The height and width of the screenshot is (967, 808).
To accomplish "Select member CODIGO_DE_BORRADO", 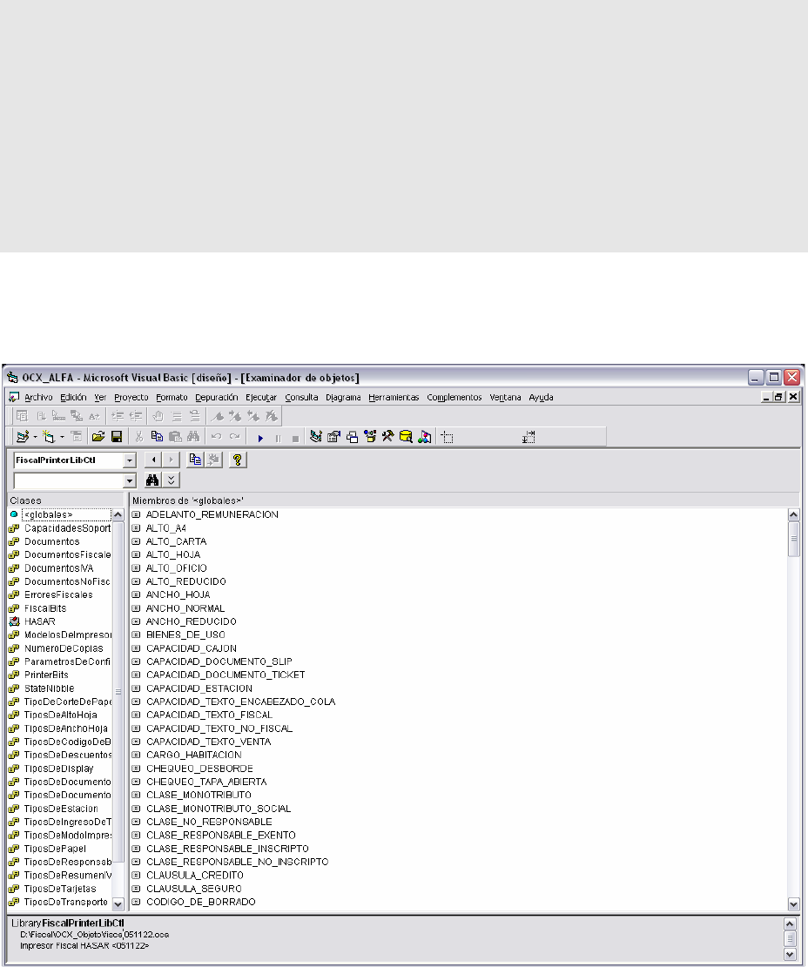I will pyautogui.click(x=200, y=902).
